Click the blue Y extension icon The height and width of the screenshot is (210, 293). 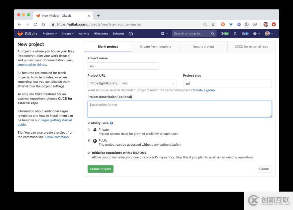click(231, 24)
